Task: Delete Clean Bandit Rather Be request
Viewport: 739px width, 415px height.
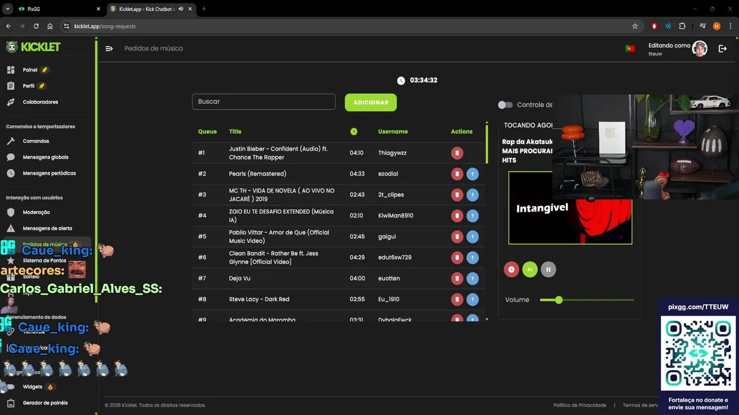Action: pyautogui.click(x=457, y=257)
